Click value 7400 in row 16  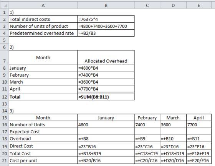point(147,125)
